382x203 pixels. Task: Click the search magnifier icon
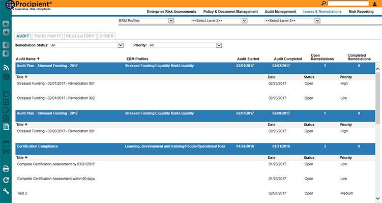324,3
